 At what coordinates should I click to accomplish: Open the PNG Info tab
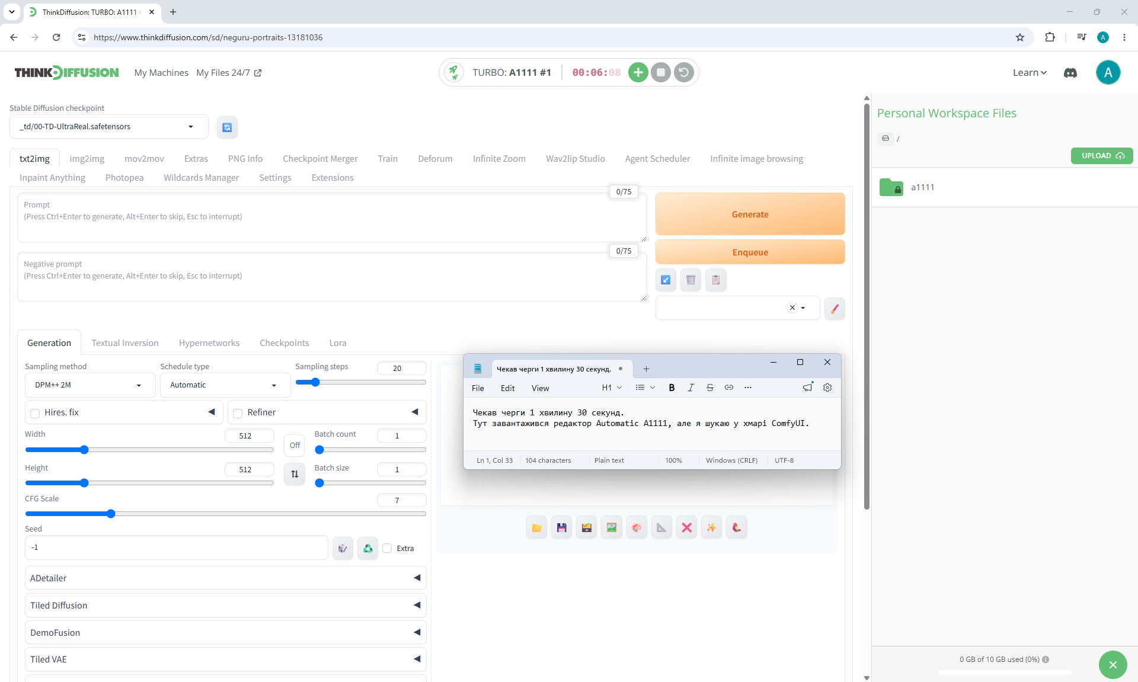pos(245,159)
